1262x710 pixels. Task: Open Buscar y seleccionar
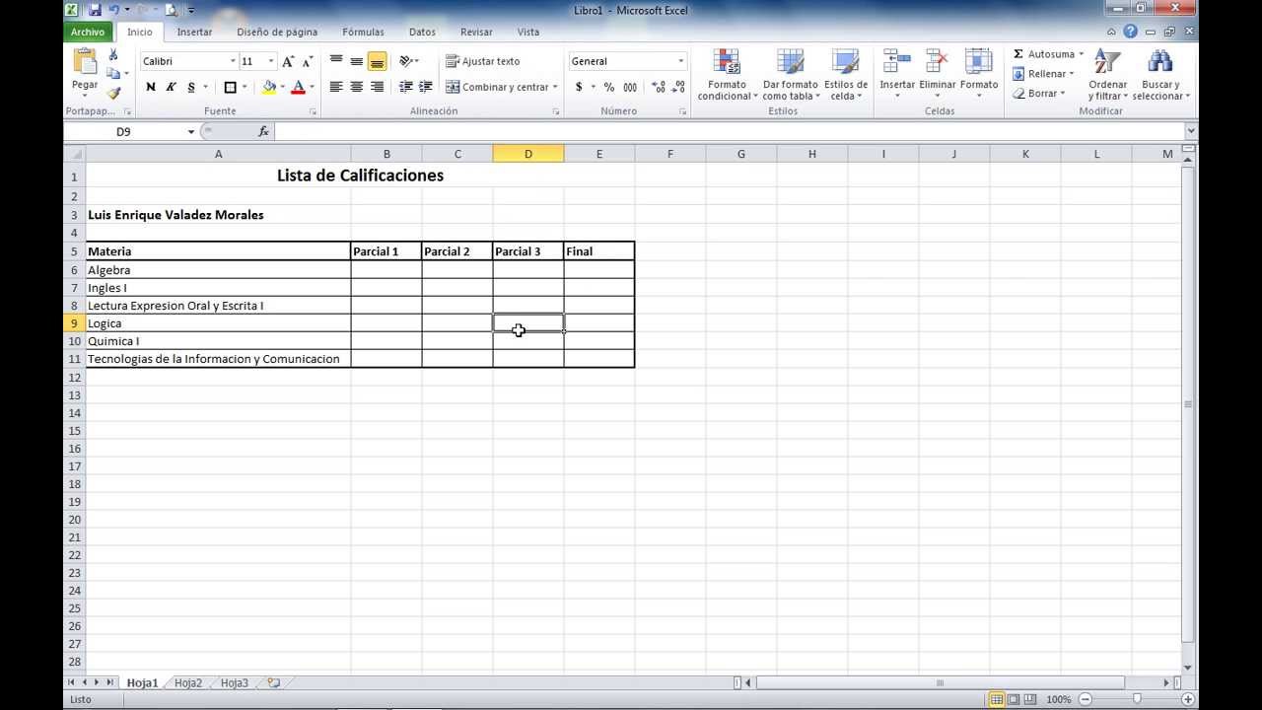(x=1160, y=75)
